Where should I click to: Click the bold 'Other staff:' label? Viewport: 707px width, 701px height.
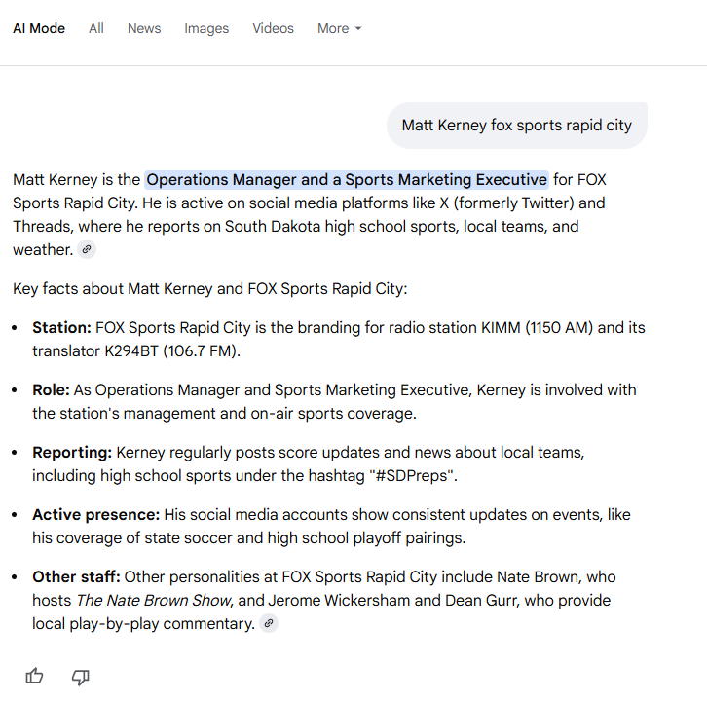[76, 576]
